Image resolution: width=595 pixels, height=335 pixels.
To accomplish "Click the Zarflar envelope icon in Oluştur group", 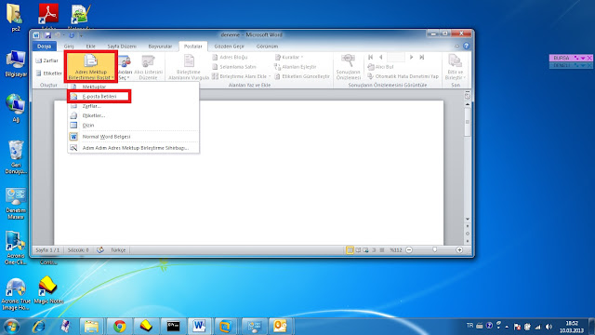I will 39,60.
